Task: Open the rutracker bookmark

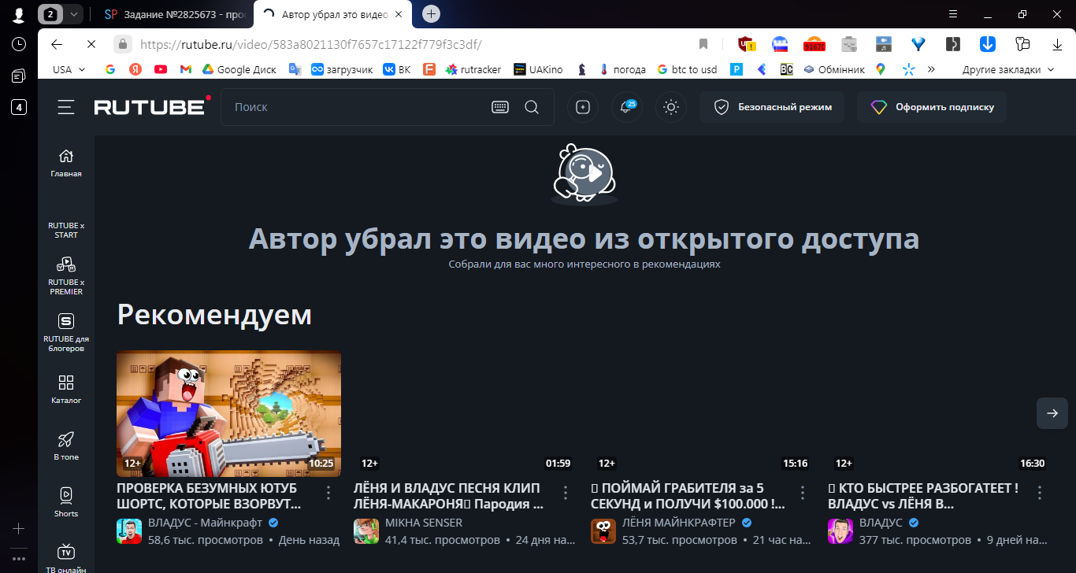Action: click(473, 69)
